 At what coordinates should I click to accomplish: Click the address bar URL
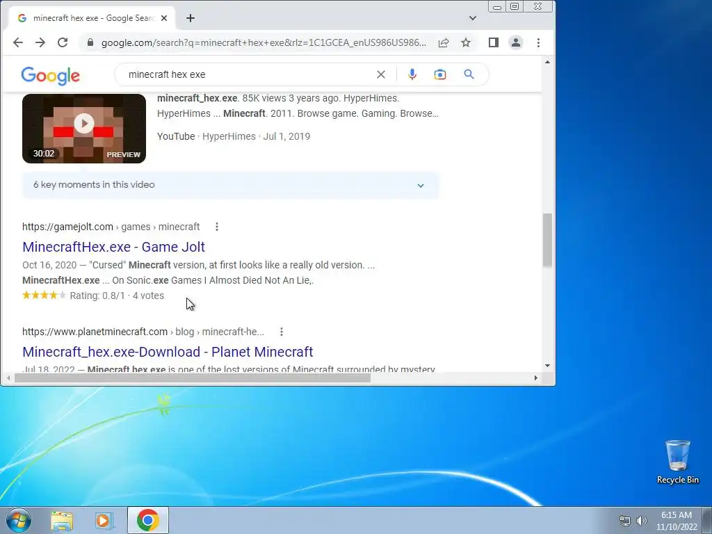coord(264,42)
